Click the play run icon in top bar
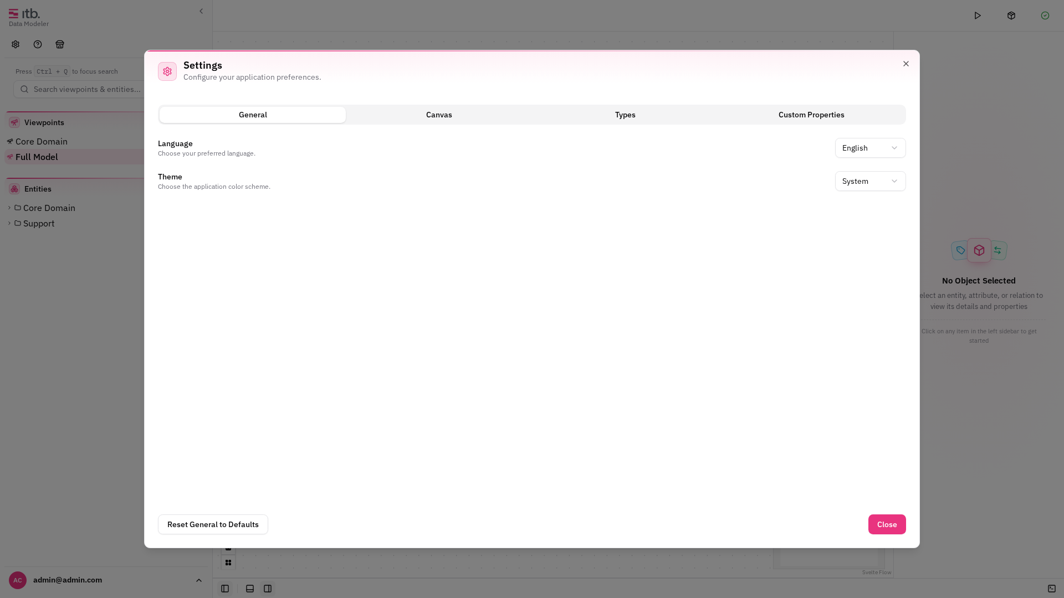Viewport: 1064px width, 598px height. click(978, 16)
